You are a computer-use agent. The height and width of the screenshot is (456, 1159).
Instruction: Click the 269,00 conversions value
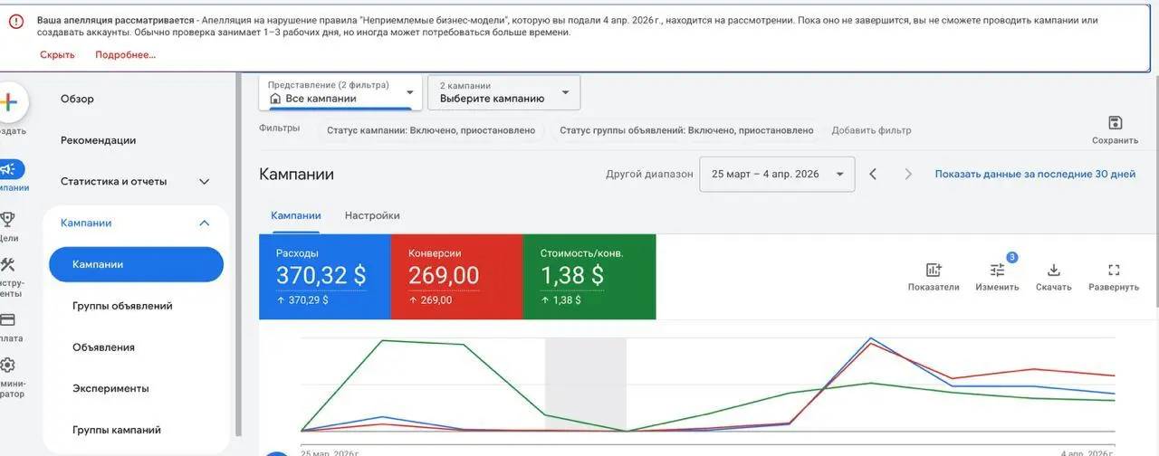point(444,275)
